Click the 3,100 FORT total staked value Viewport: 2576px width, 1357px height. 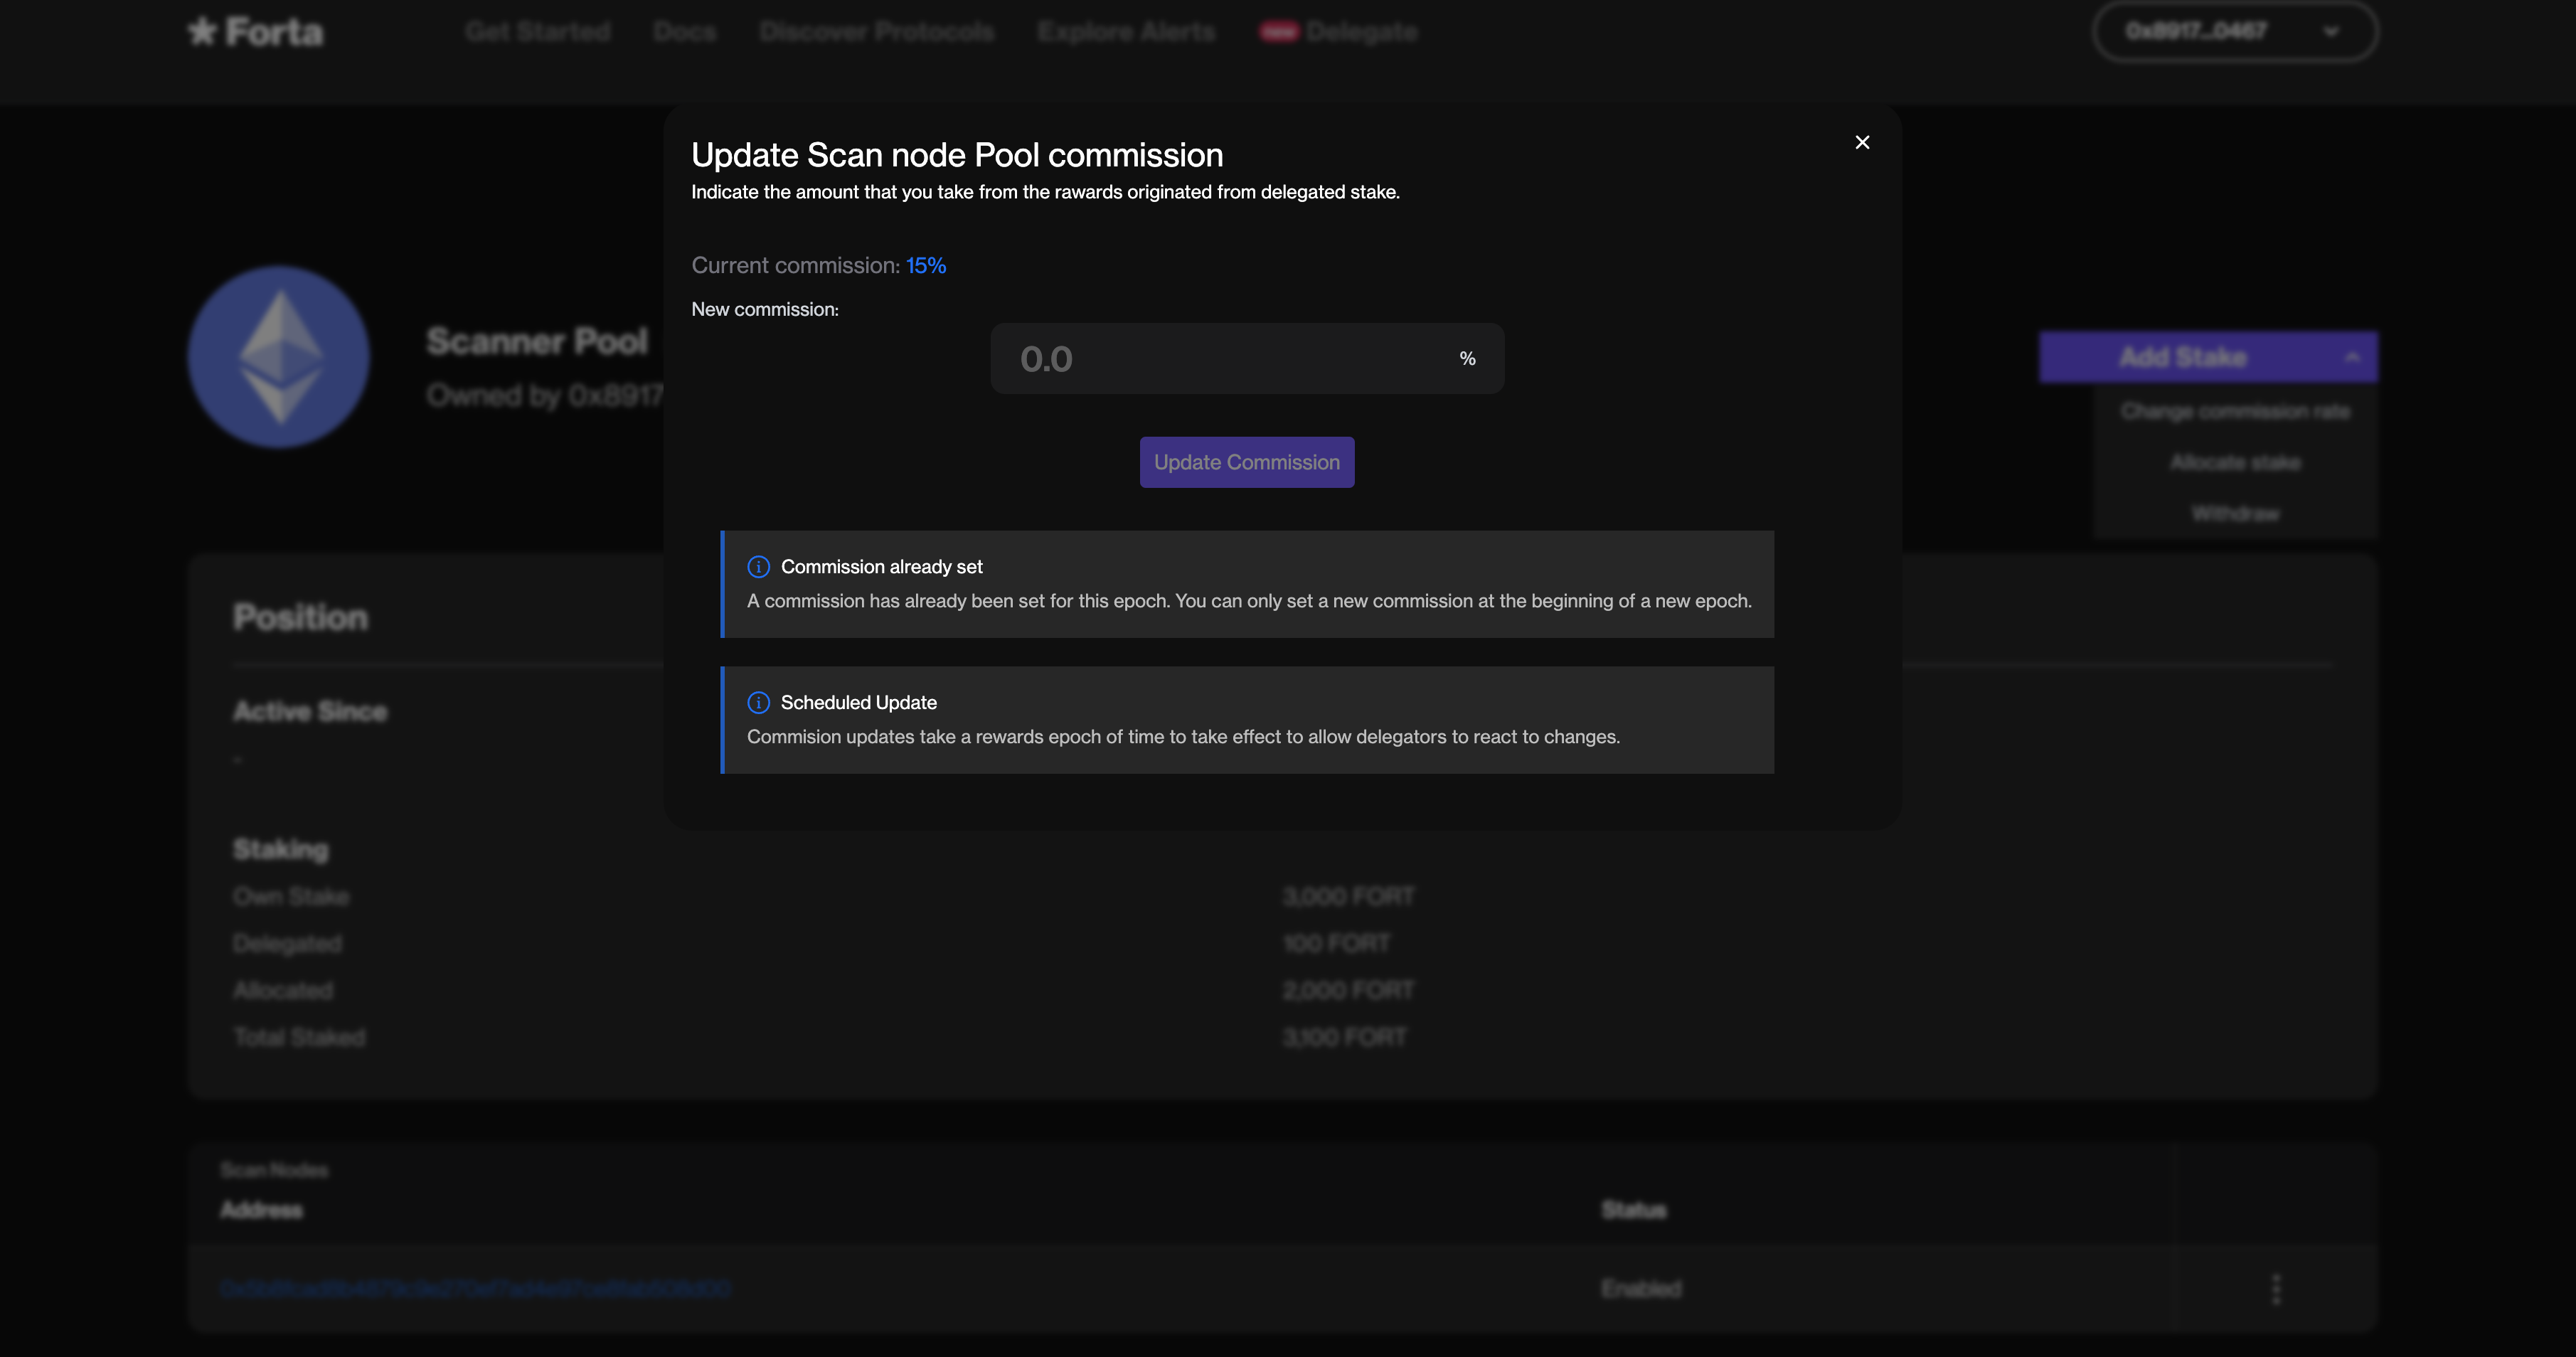pyautogui.click(x=1345, y=1038)
